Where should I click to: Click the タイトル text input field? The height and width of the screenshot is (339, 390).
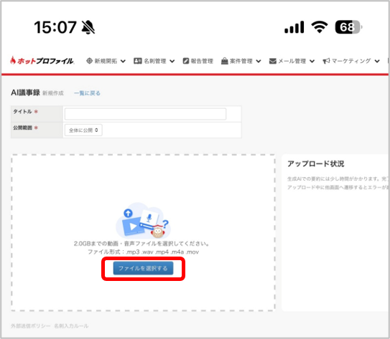[145, 114]
